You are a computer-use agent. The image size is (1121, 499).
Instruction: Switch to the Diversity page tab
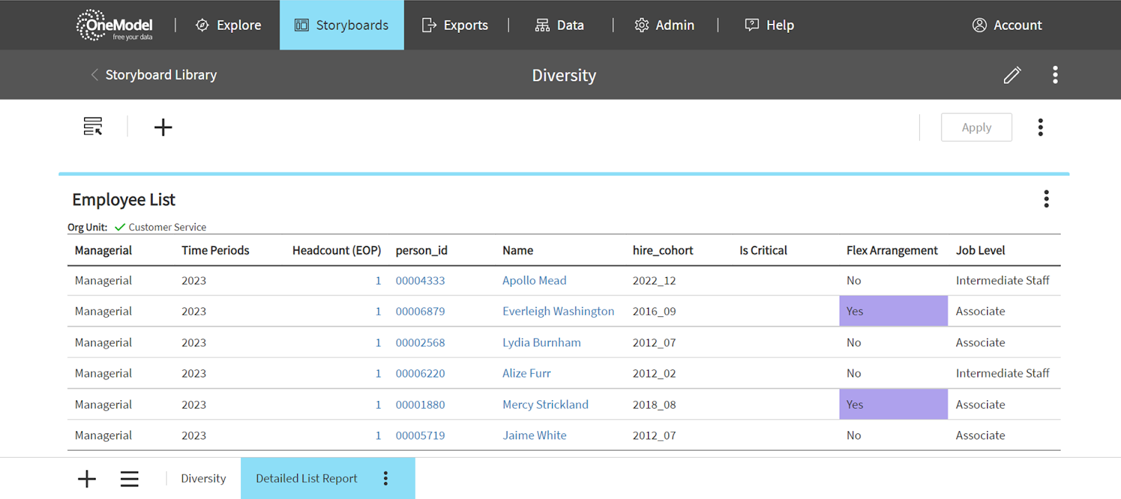point(203,479)
